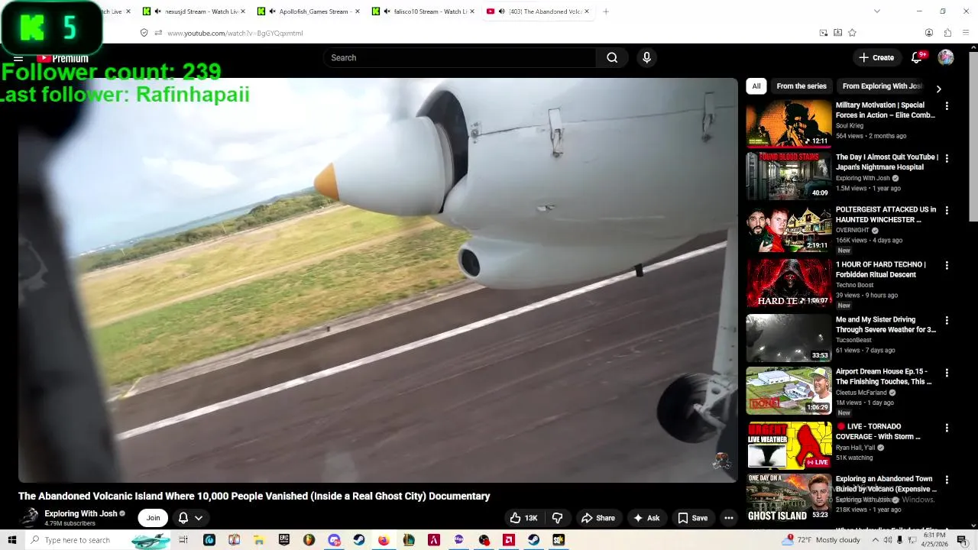Image resolution: width=978 pixels, height=550 pixels.
Task: Select the All filter chip
Action: [756, 86]
